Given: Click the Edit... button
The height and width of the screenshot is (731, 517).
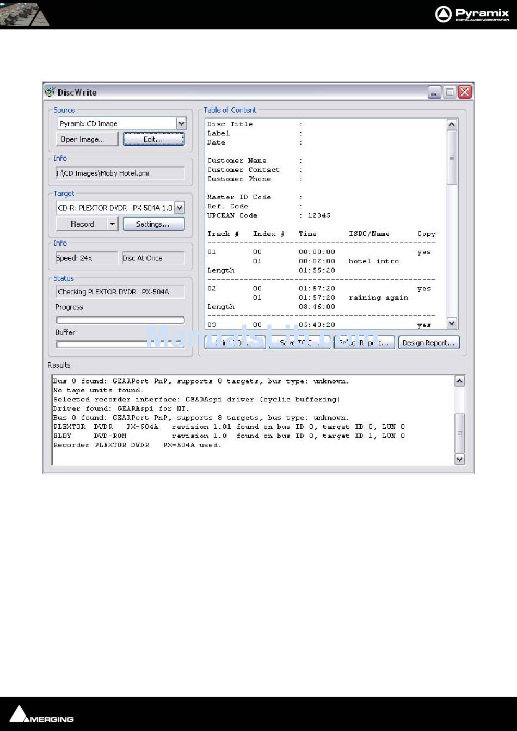Looking at the screenshot, I should click(153, 139).
